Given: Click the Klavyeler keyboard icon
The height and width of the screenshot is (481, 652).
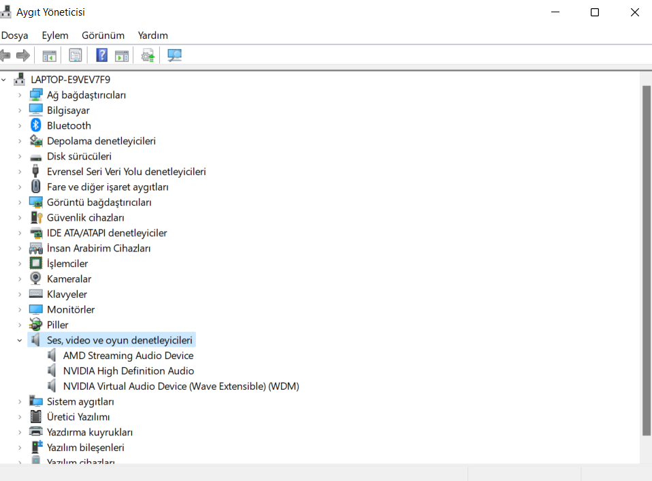Looking at the screenshot, I should coord(36,294).
